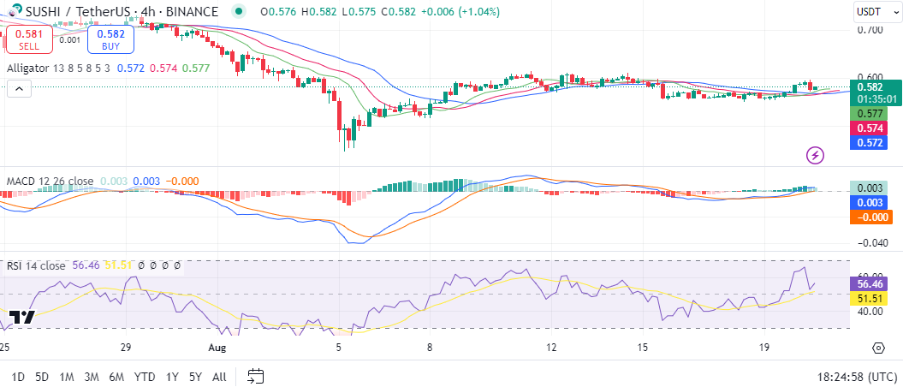
Task: Select the 3M time range
Action: [x=91, y=378]
